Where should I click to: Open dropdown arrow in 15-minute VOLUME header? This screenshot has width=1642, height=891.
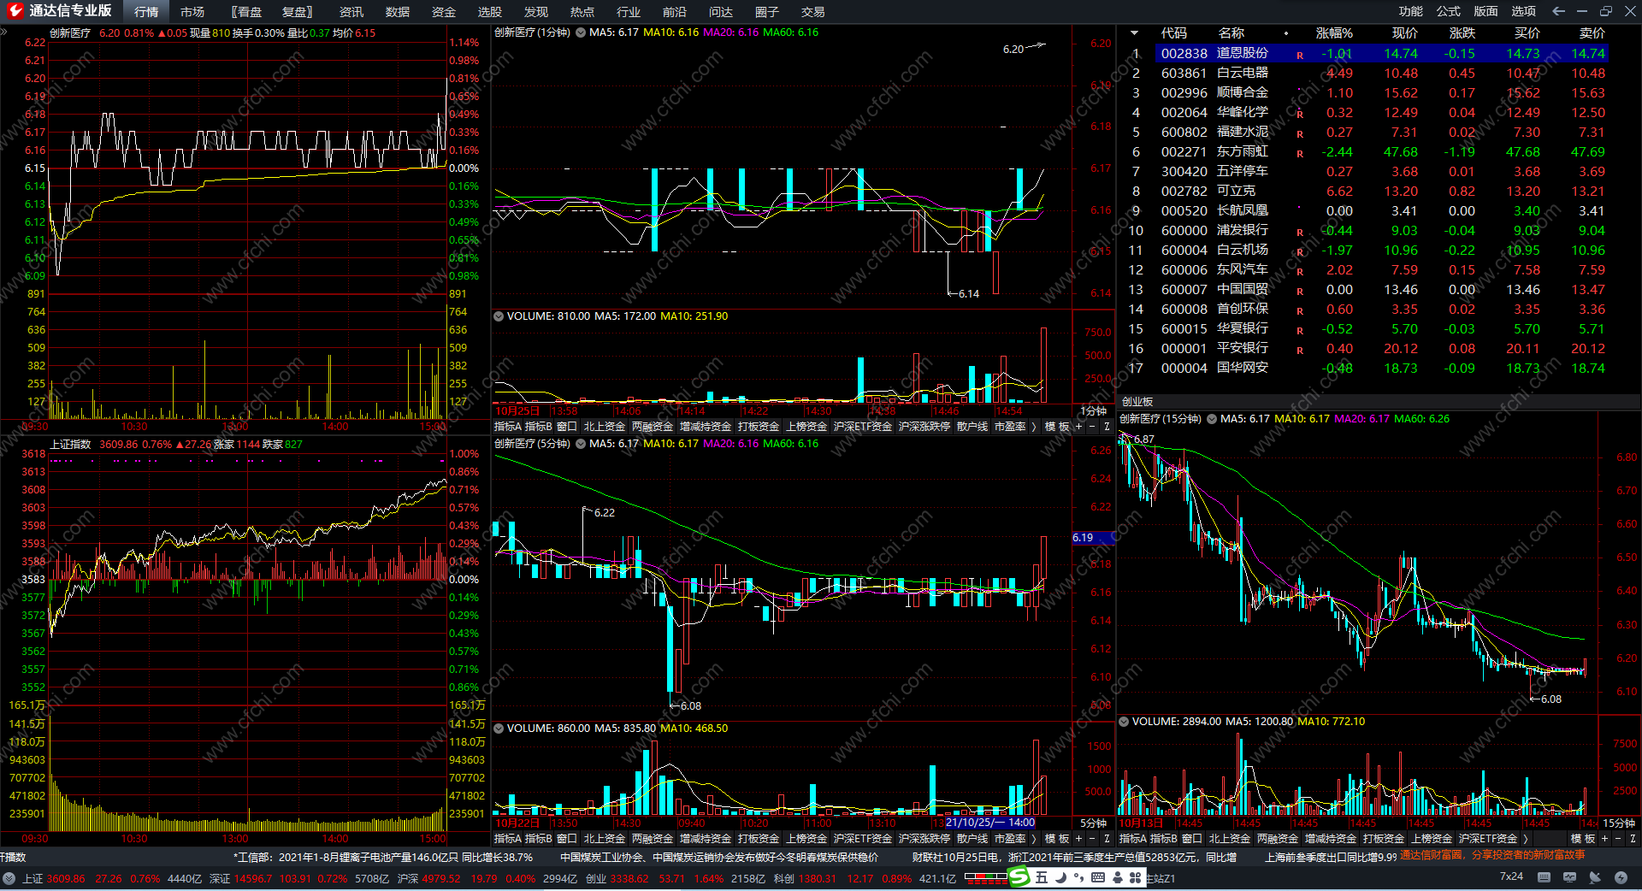tap(1124, 722)
